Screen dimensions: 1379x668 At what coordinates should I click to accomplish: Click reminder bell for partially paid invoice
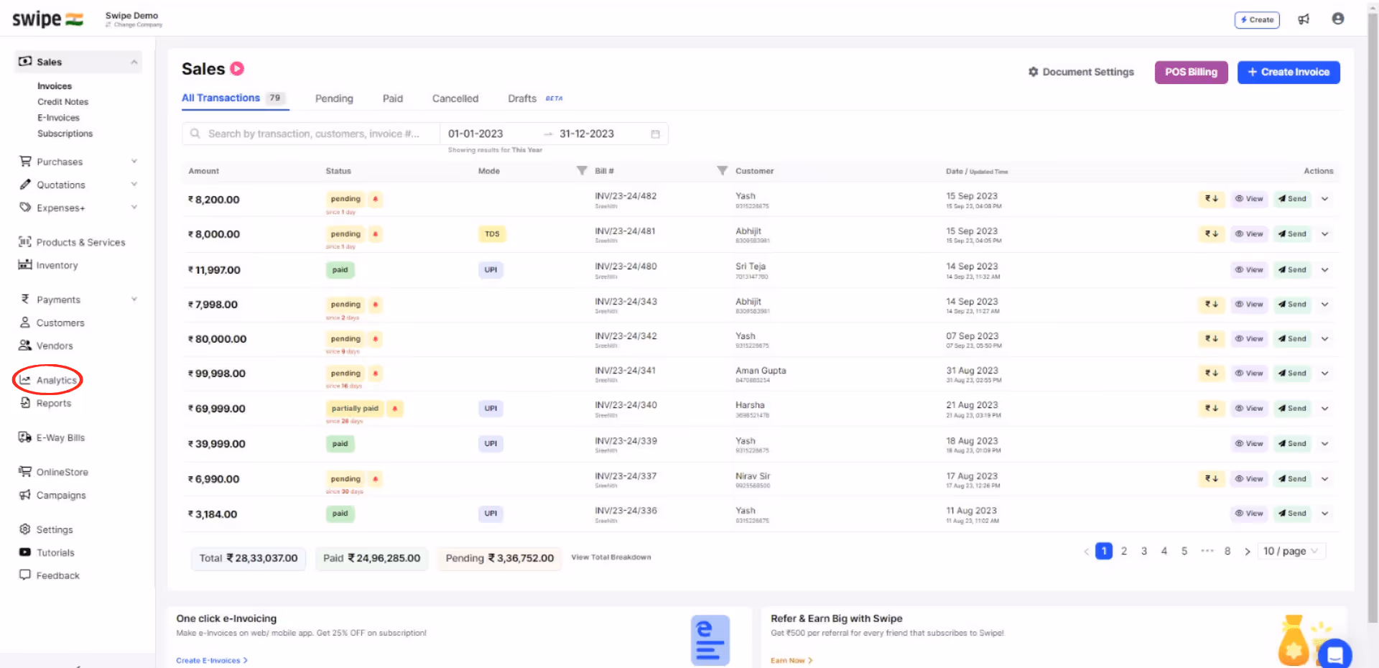point(394,409)
